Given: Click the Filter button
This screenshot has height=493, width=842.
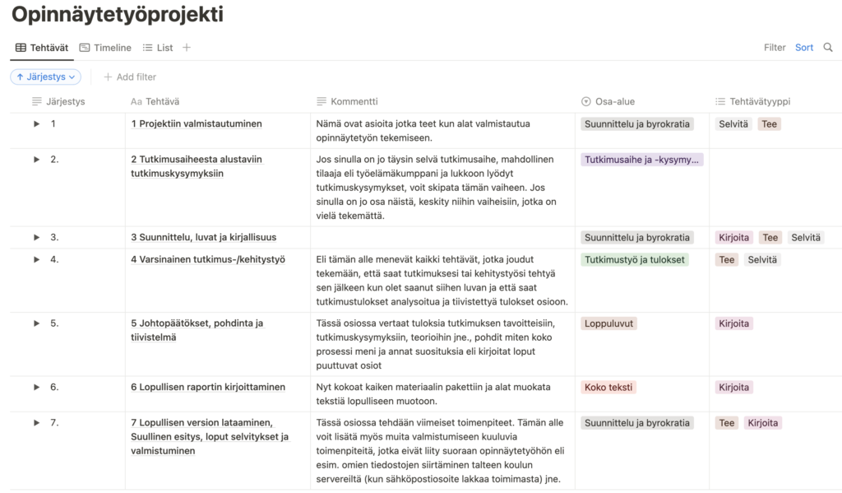Looking at the screenshot, I should point(775,48).
